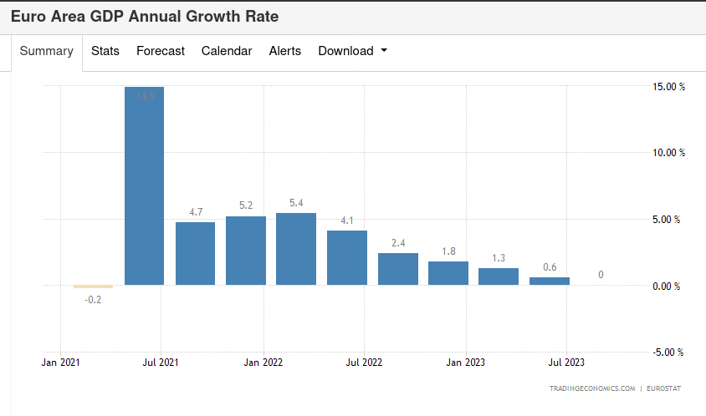
Task: Select the bar labeled 4.7
Action: (x=195, y=254)
